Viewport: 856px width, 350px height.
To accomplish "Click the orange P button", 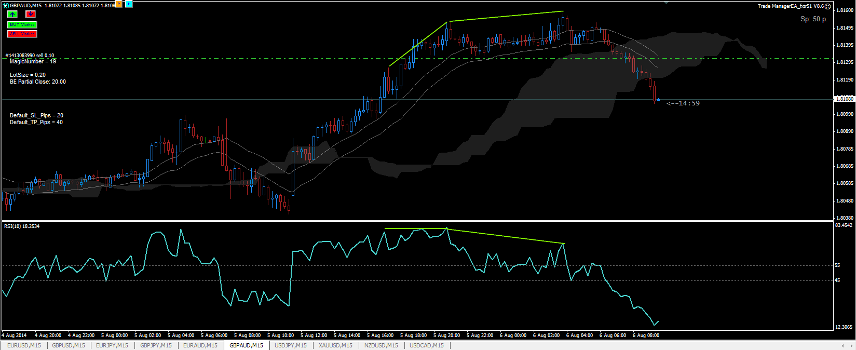I will click(119, 4).
